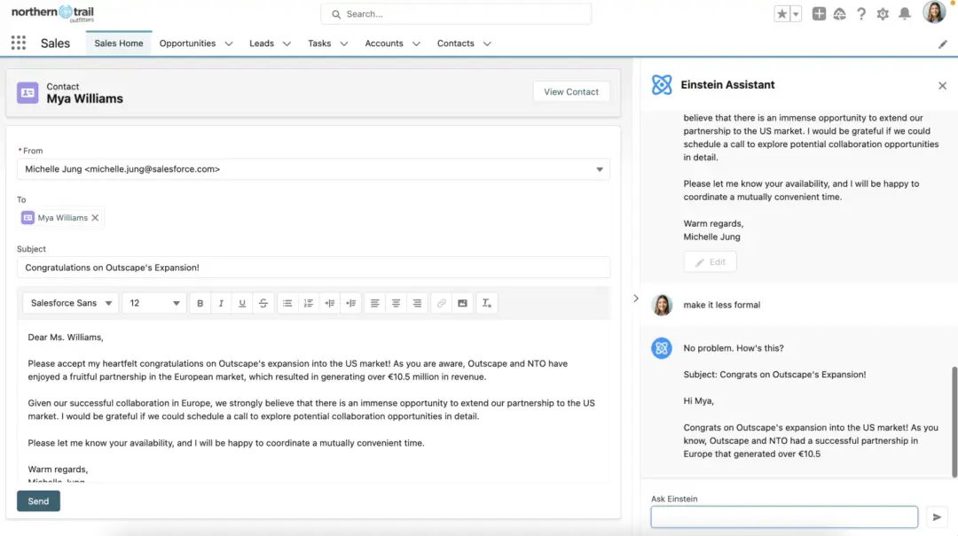Expand the From sender dropdown

pos(600,169)
